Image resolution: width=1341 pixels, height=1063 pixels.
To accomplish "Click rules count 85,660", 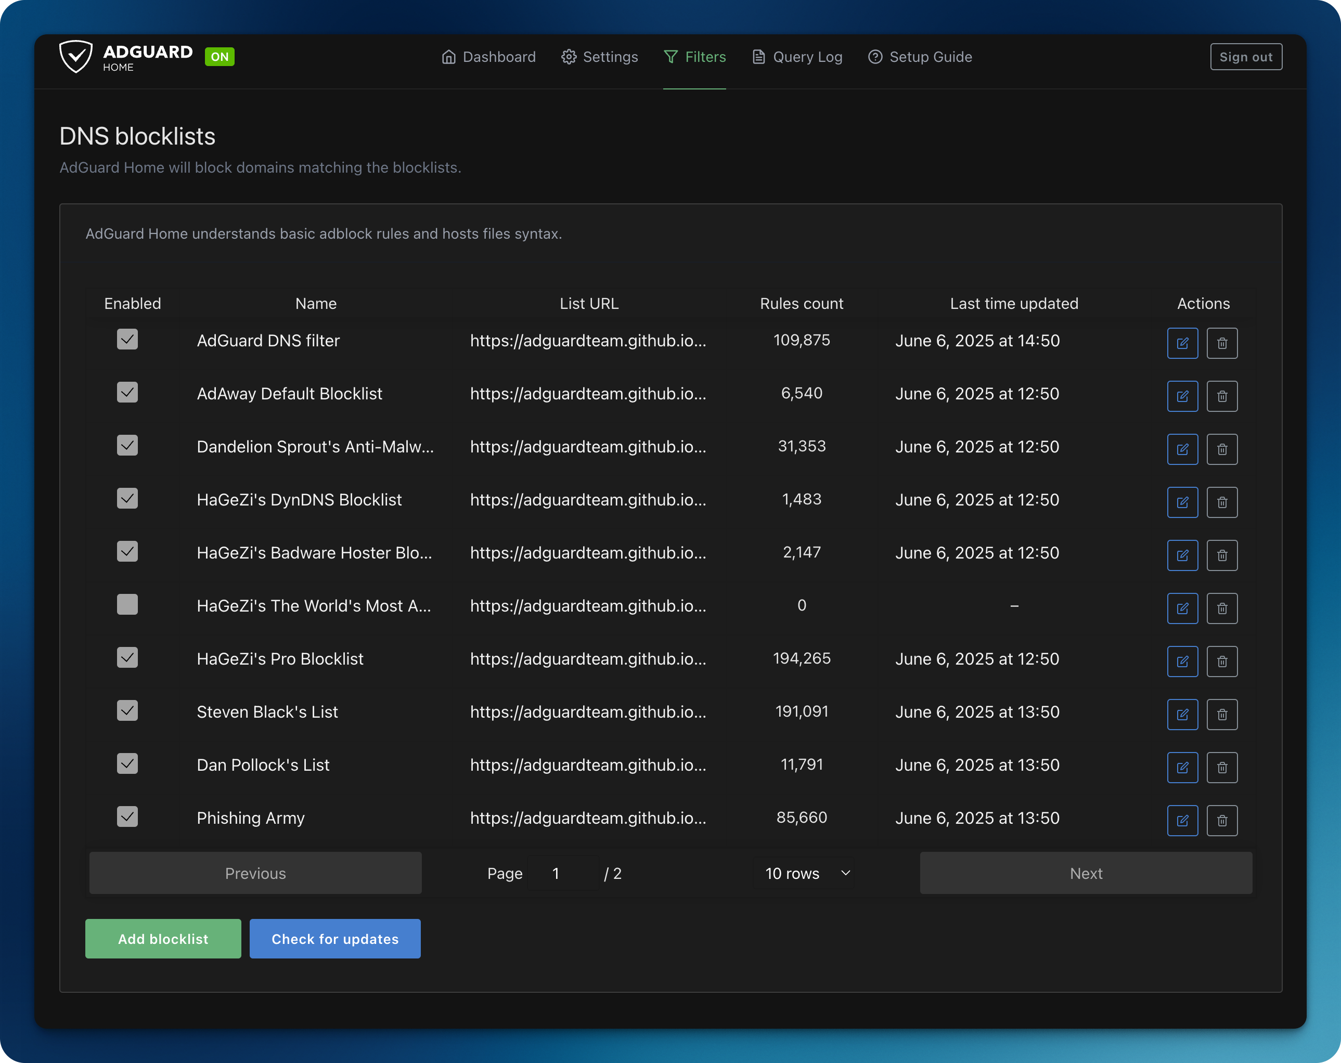I will [x=802, y=818].
